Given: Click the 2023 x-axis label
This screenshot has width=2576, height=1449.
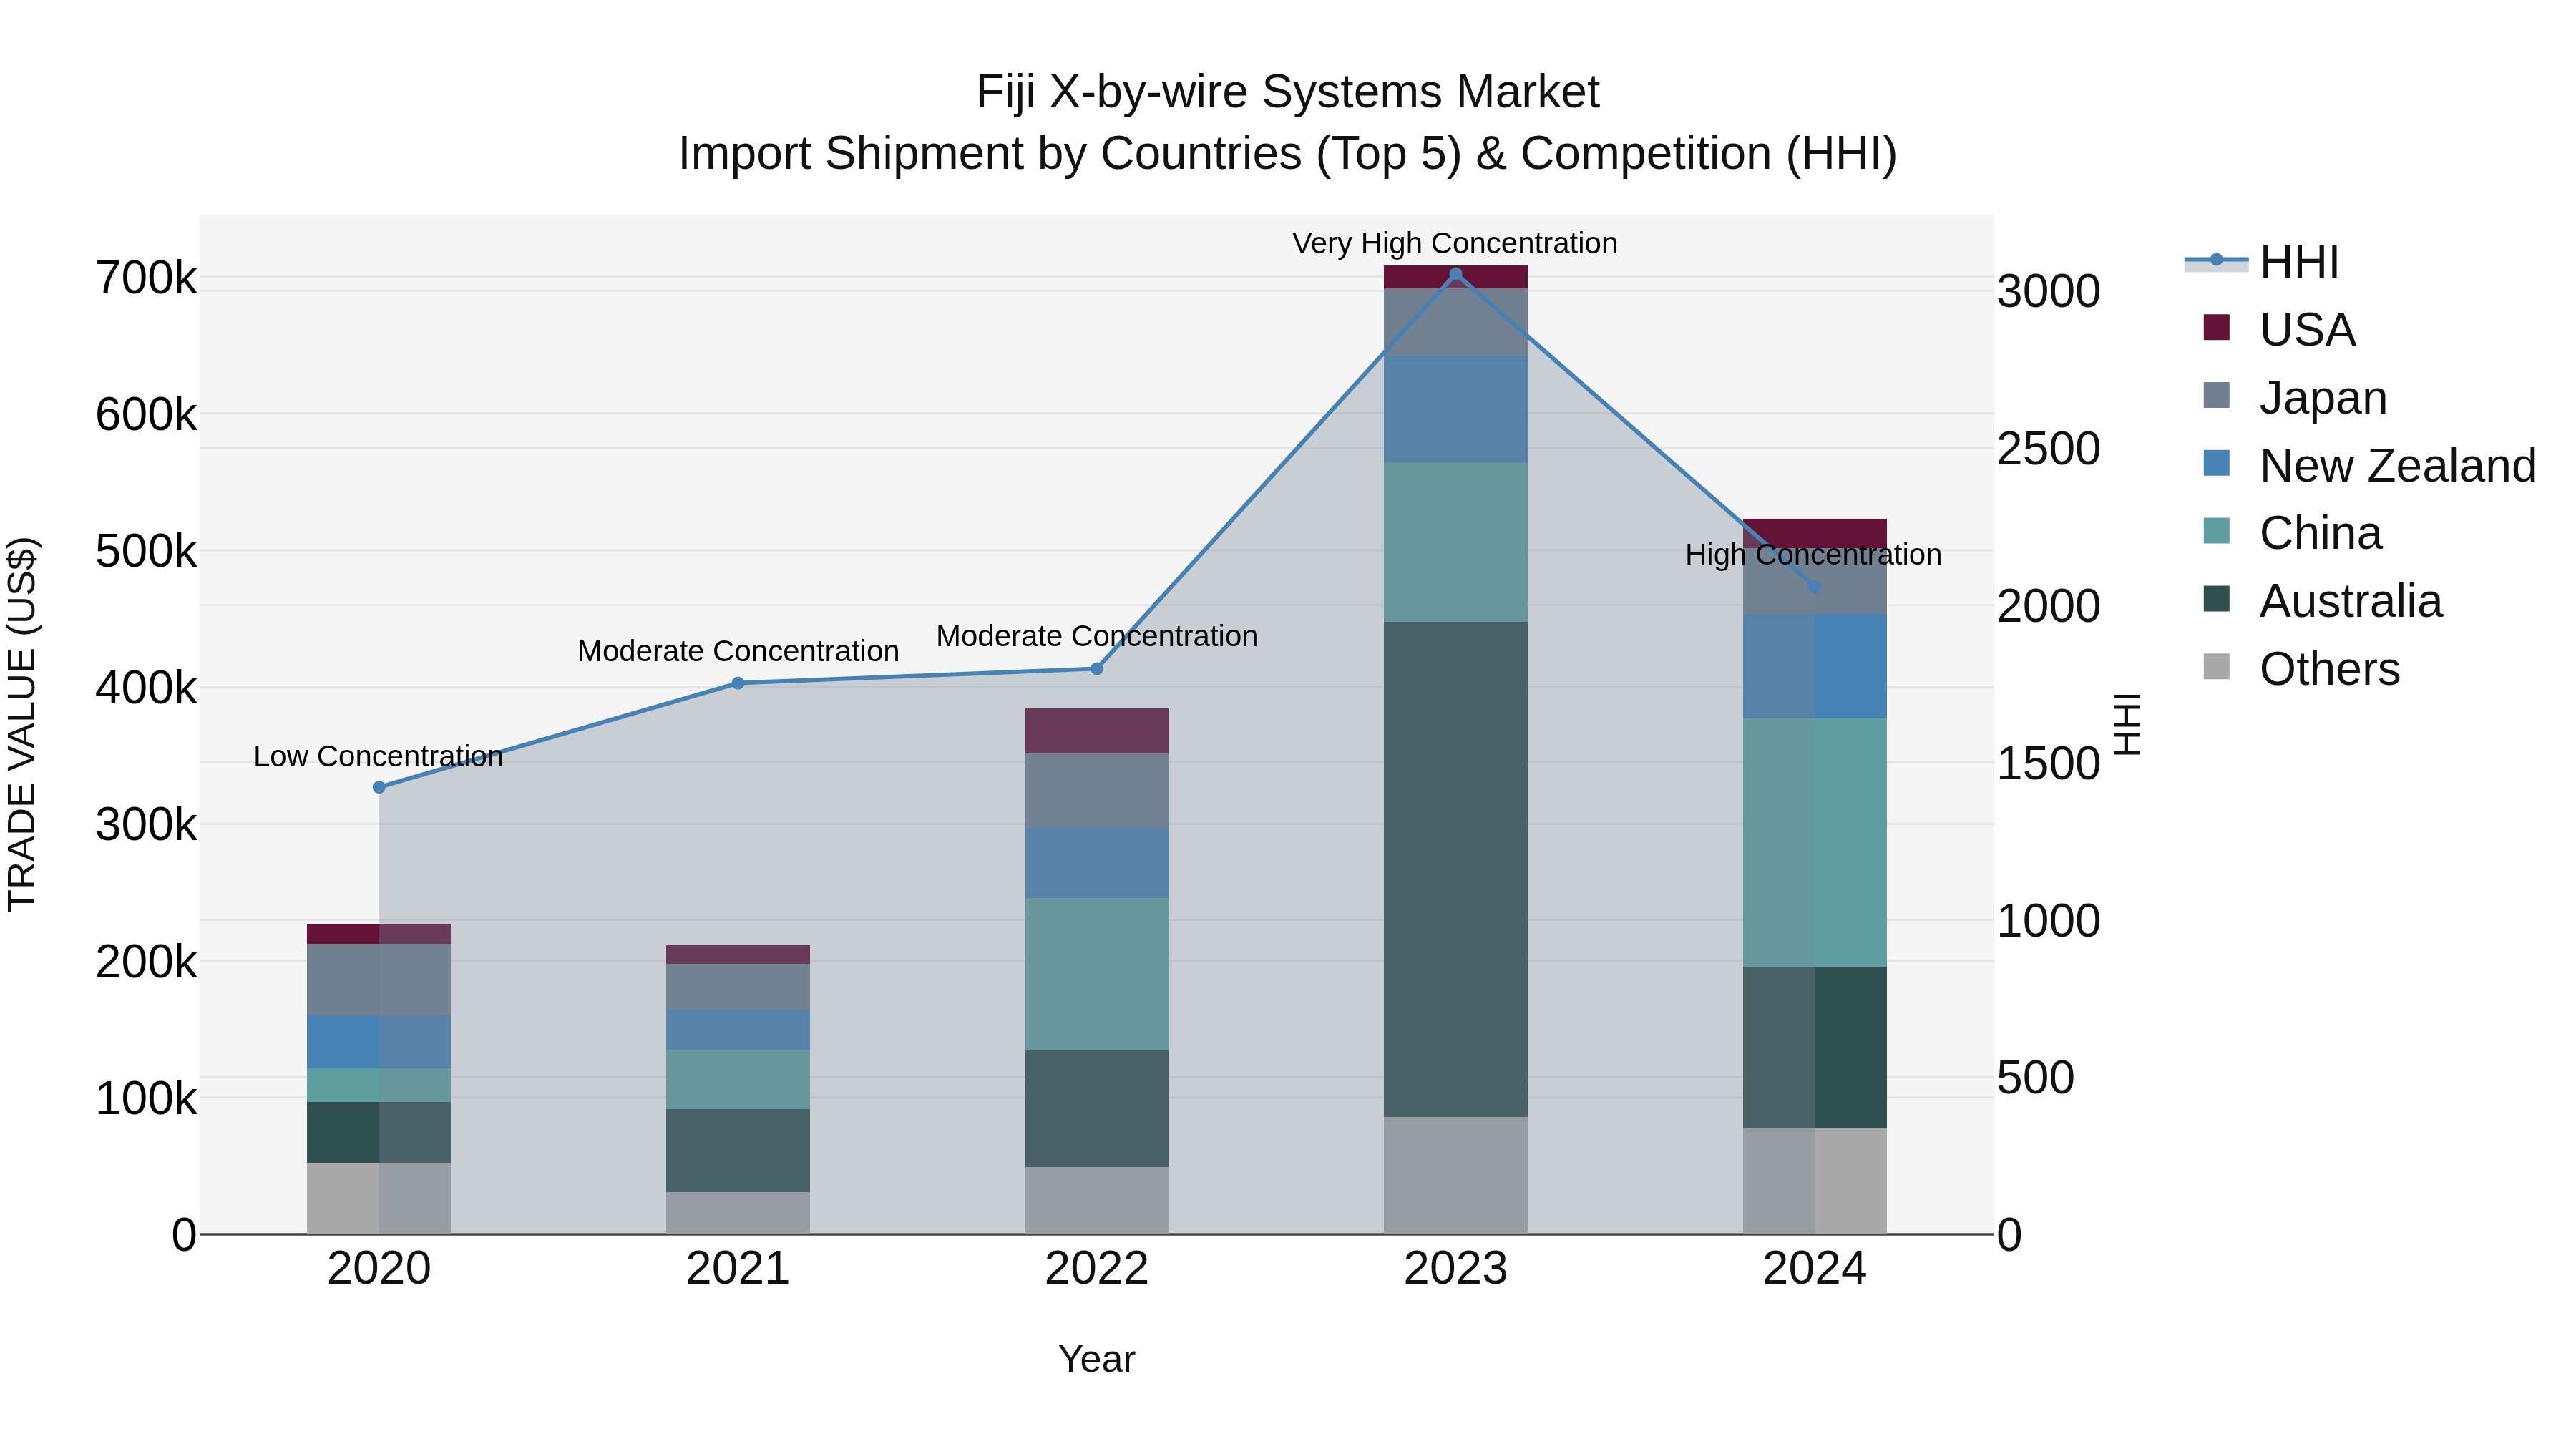Looking at the screenshot, I should (1456, 1269).
